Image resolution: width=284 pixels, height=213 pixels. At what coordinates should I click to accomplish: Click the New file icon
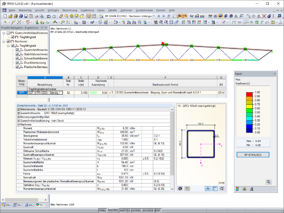5,16
